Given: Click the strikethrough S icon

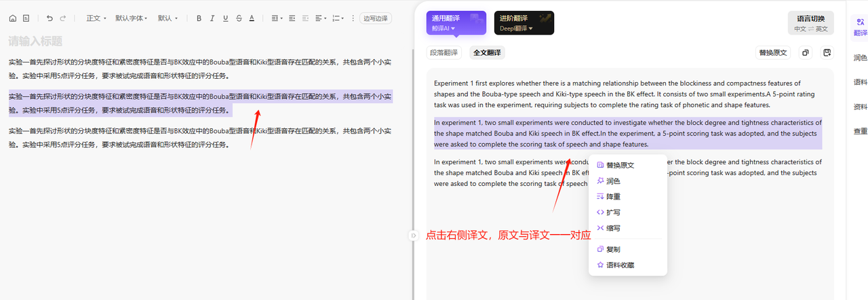Looking at the screenshot, I should click(239, 18).
